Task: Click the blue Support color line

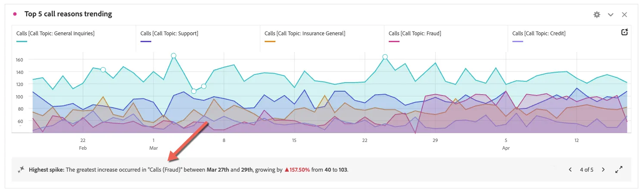Action: pos(146,41)
